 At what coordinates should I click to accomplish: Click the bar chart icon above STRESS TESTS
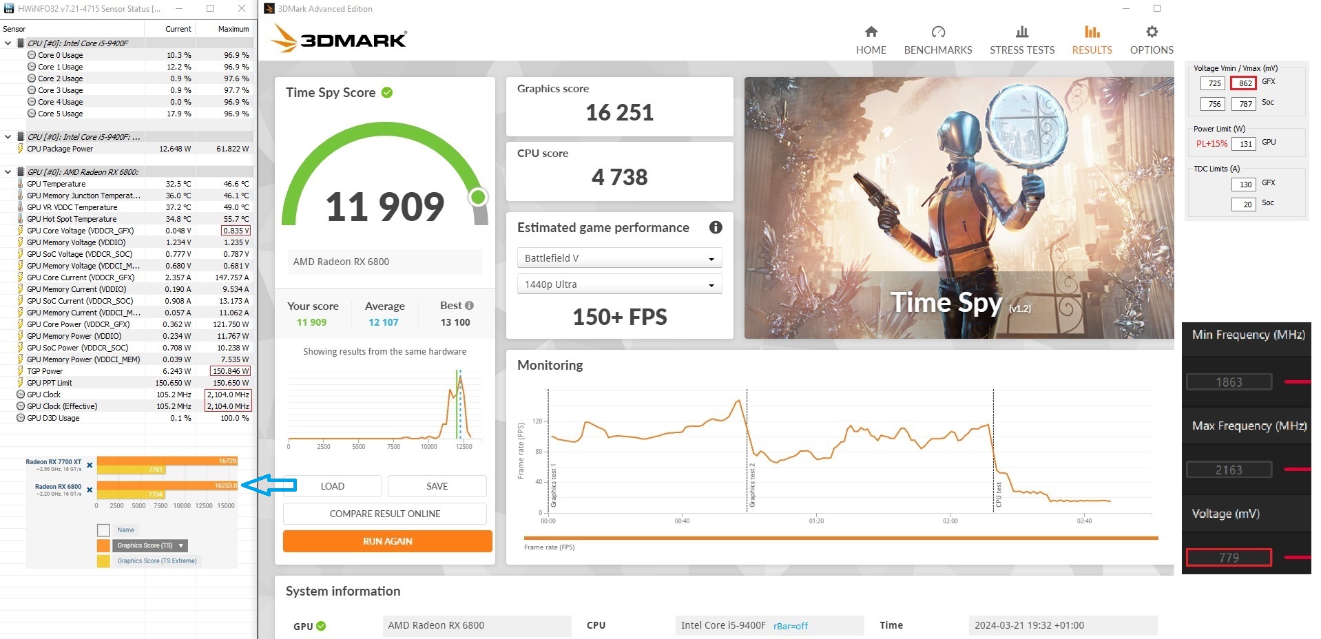tap(1022, 32)
